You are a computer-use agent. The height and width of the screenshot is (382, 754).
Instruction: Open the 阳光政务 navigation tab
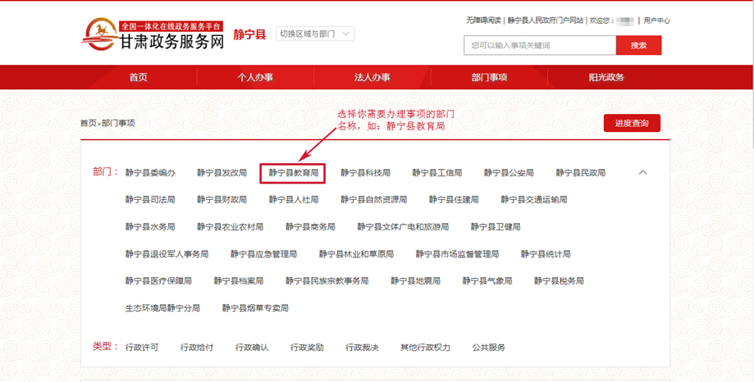click(606, 77)
